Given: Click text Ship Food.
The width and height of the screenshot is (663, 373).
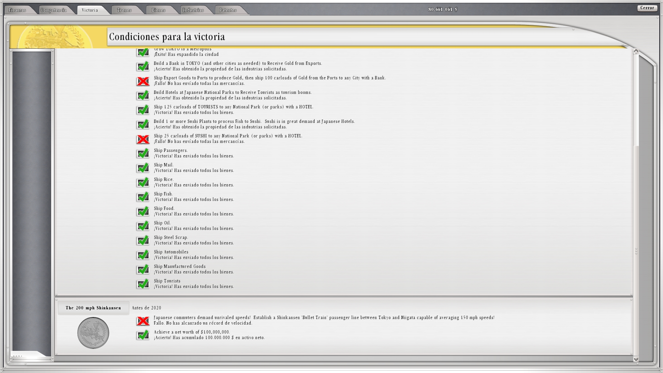Looking at the screenshot, I should pyautogui.click(x=164, y=208).
